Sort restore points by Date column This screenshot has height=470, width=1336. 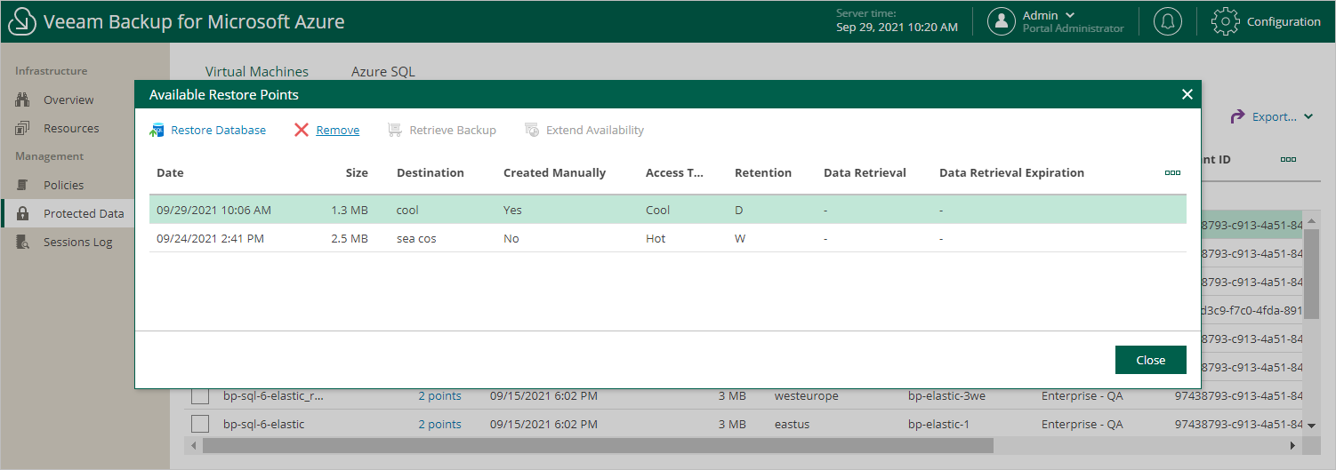click(170, 172)
